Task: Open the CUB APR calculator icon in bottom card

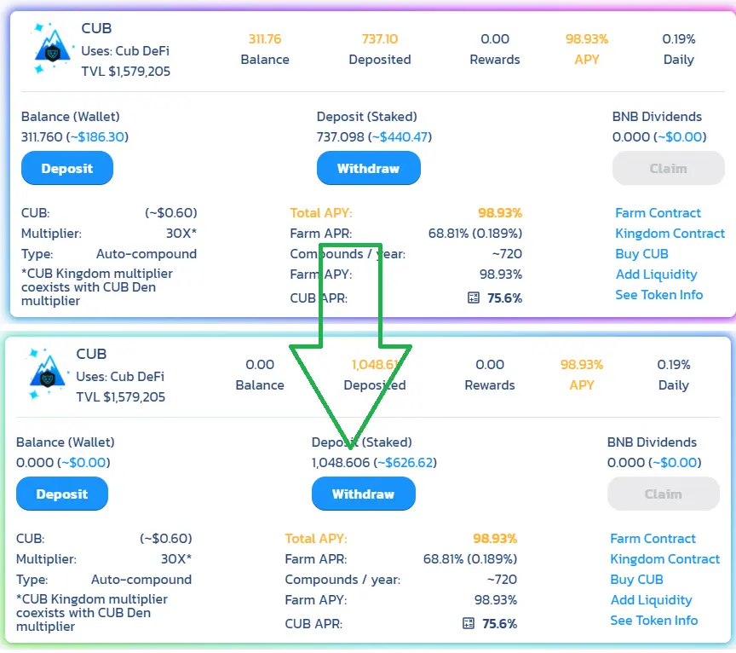Action: (x=469, y=623)
